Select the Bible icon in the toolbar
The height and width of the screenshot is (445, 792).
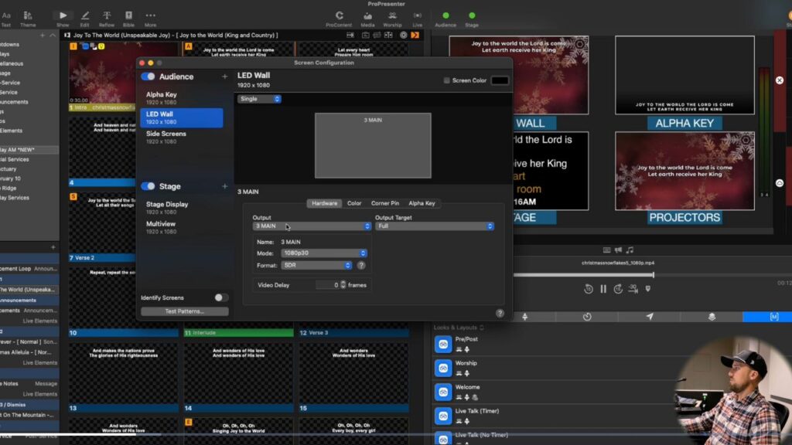128,16
